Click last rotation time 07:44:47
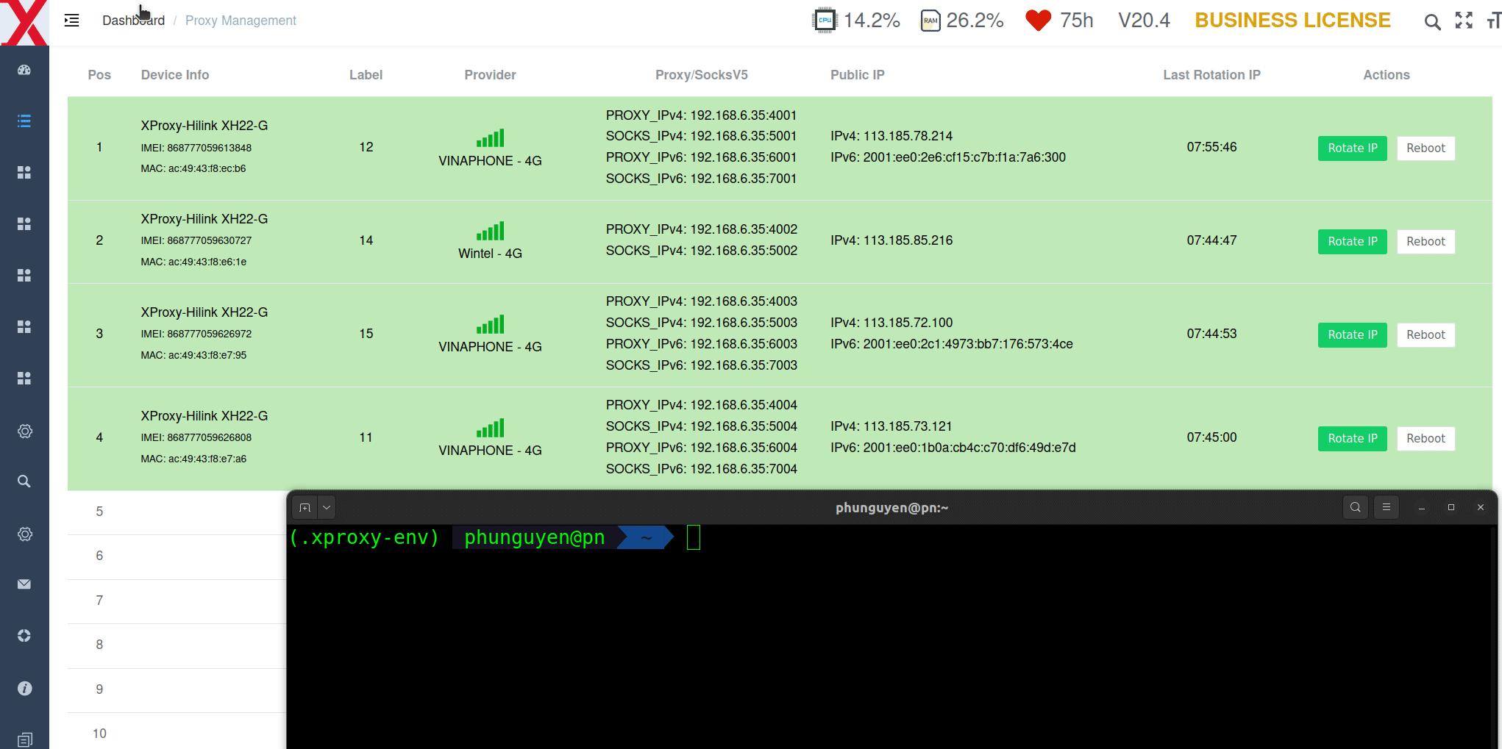 pos(1211,240)
